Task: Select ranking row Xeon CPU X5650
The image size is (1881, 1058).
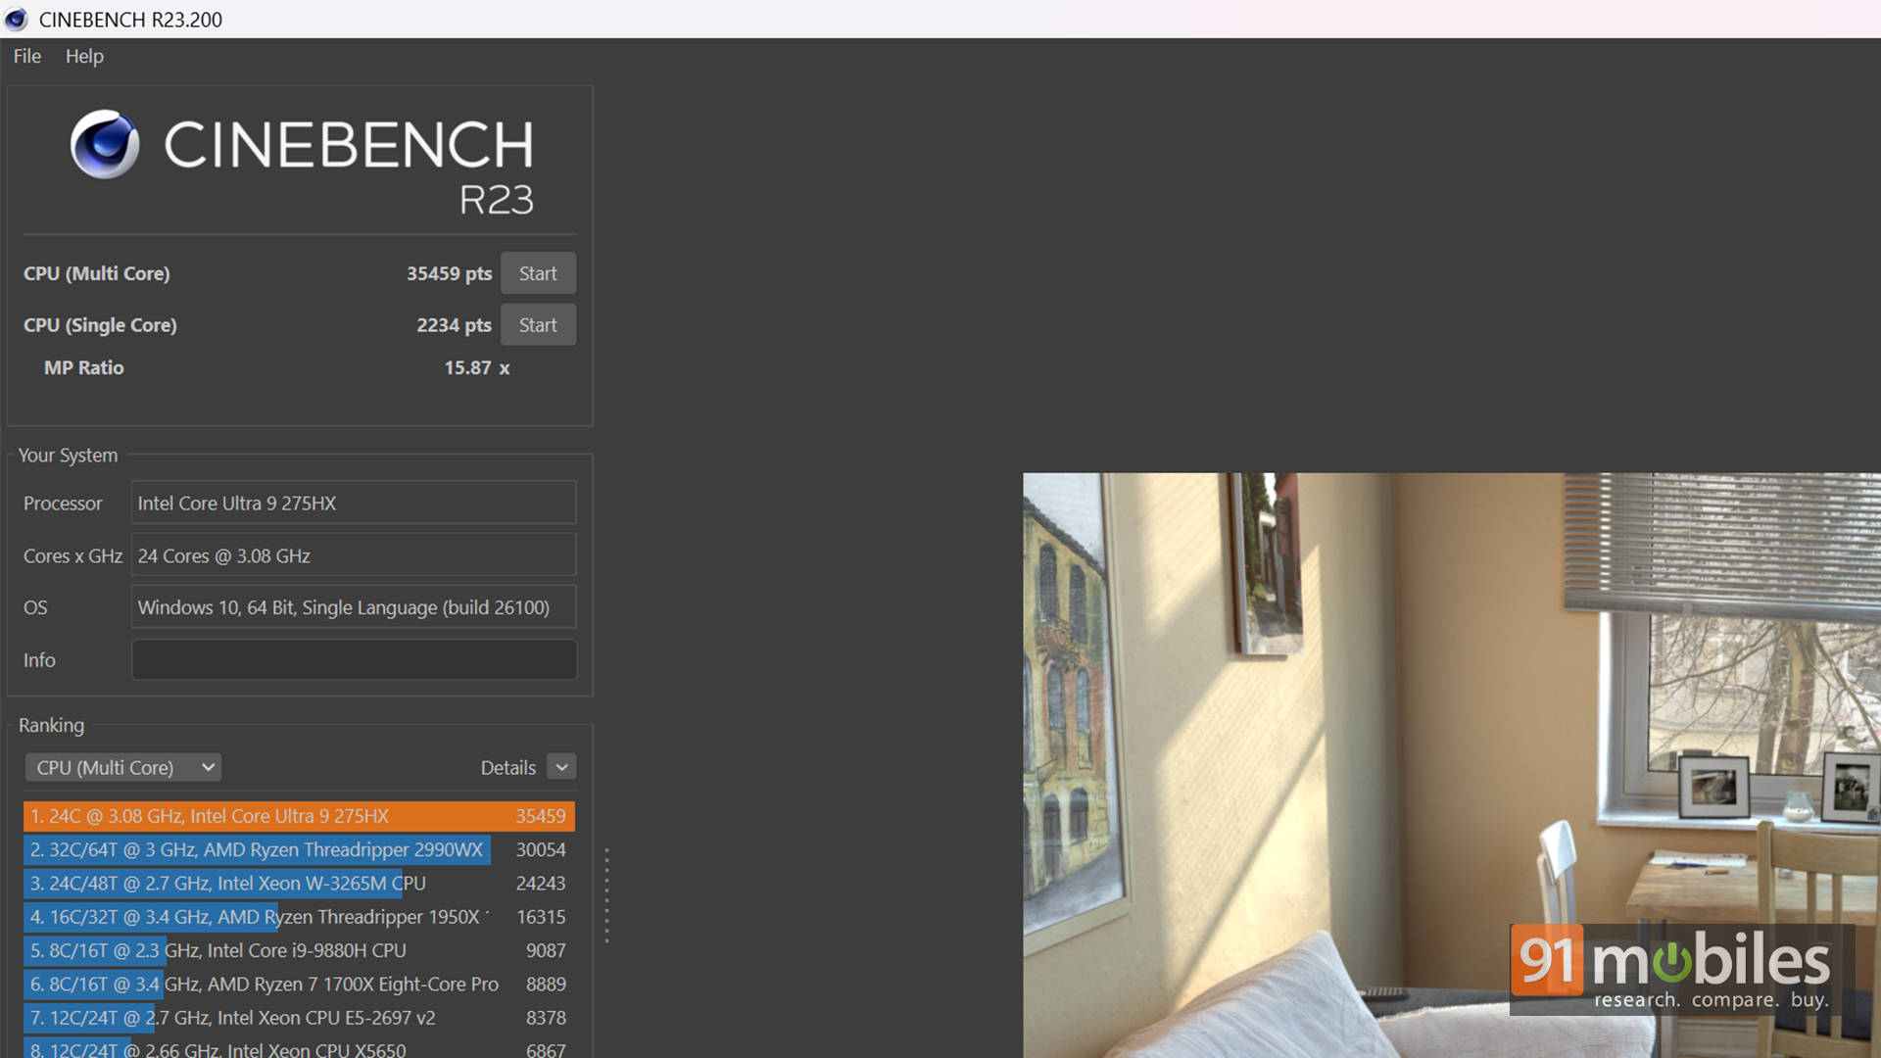Action: pos(299,1048)
